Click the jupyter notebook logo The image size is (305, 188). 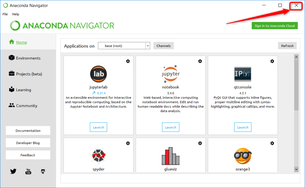171,74
